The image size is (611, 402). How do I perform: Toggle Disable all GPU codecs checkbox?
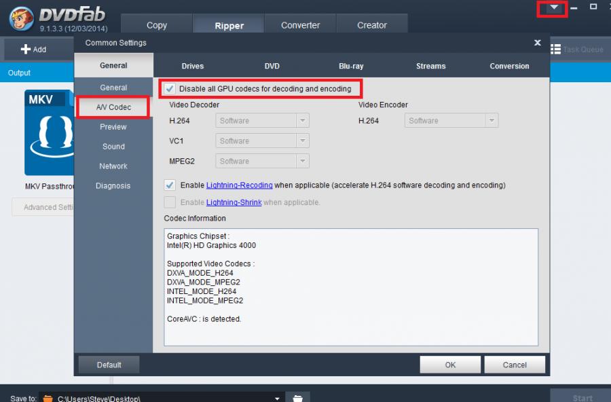tap(170, 89)
